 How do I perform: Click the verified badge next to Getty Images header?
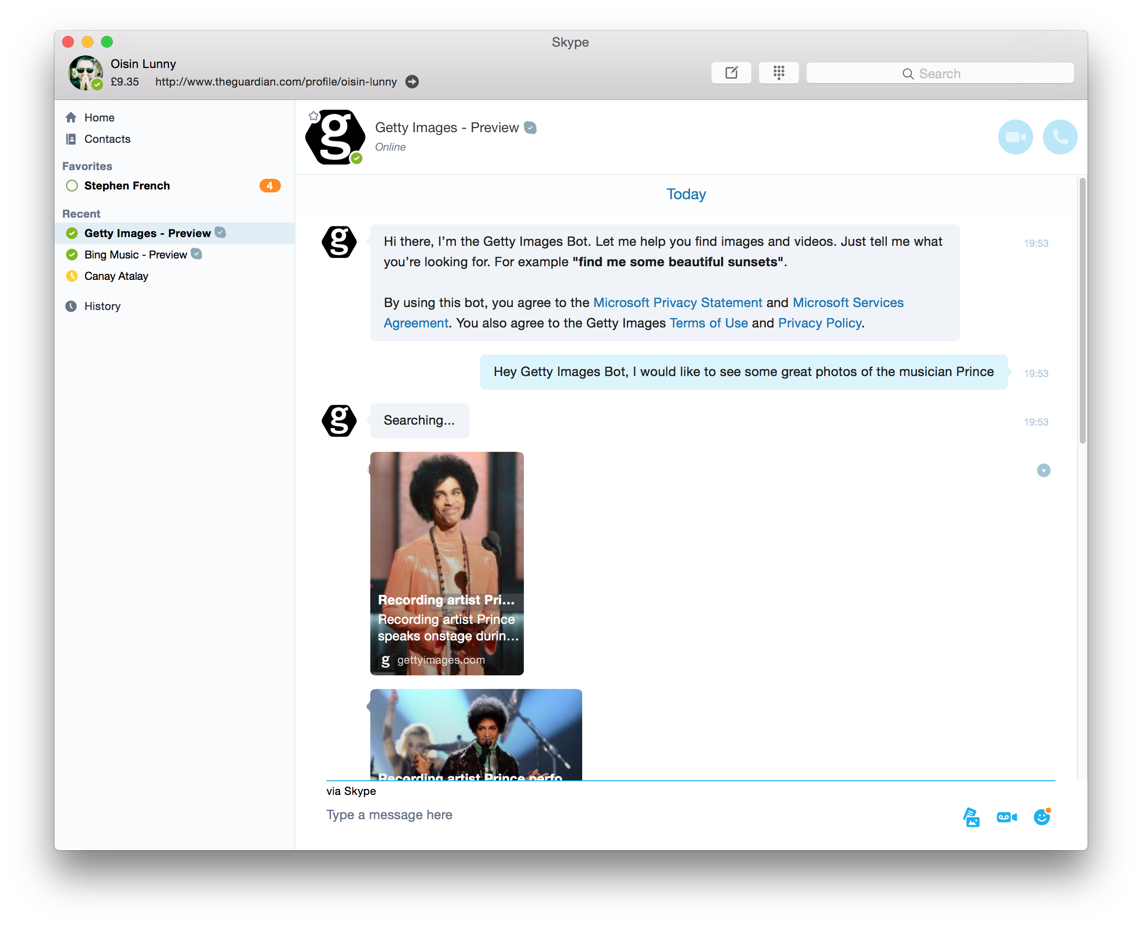point(530,128)
